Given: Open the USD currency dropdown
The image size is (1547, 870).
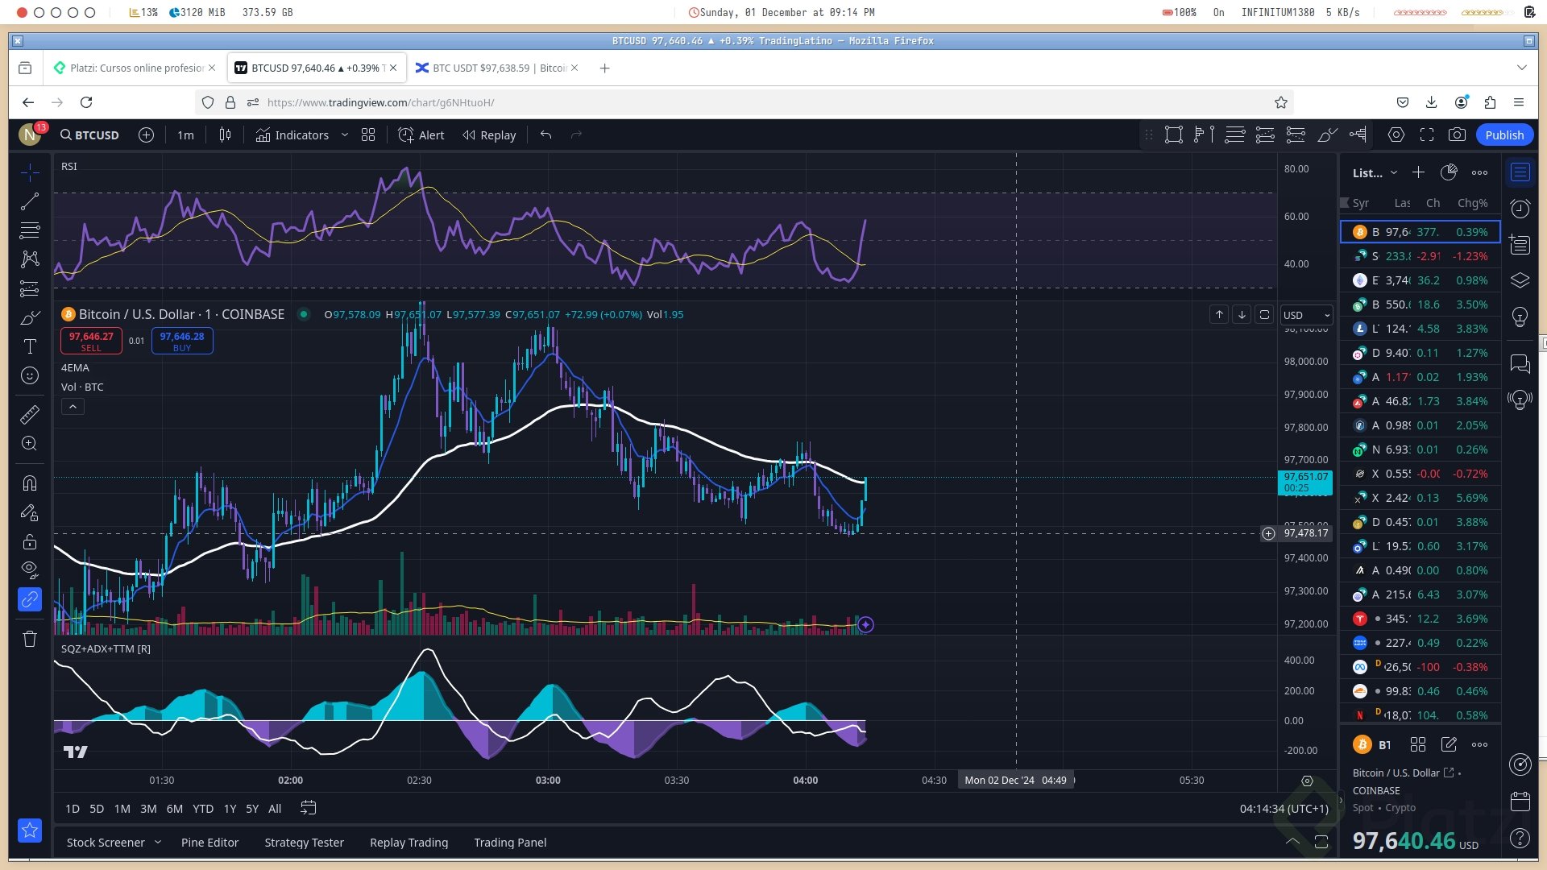Looking at the screenshot, I should (1306, 315).
